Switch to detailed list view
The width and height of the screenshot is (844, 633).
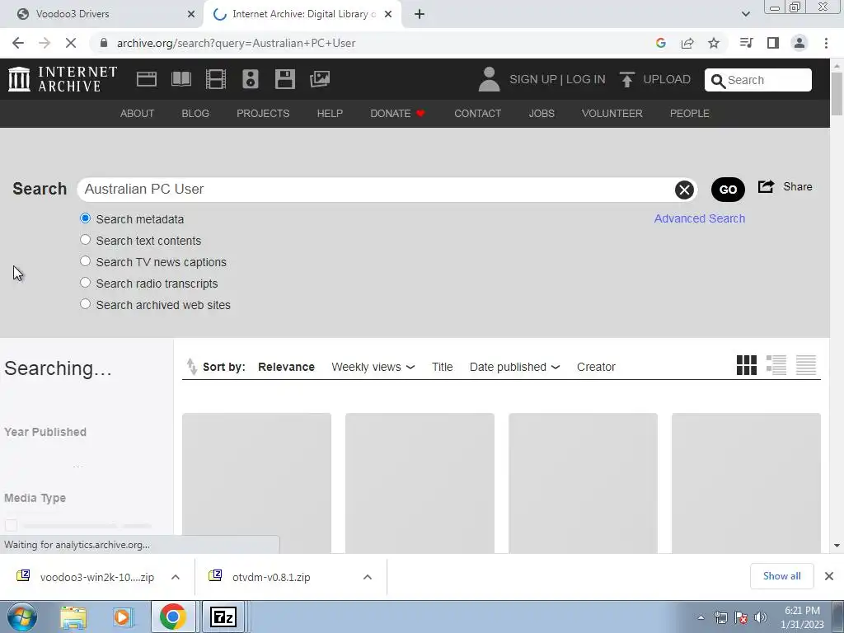776,365
